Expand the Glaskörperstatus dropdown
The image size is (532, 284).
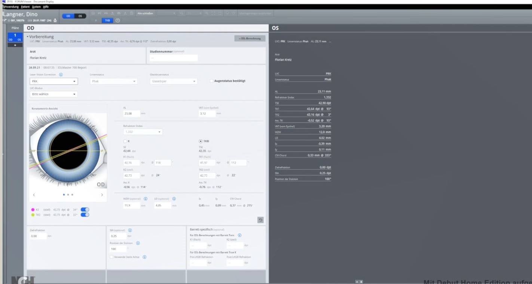point(173,81)
